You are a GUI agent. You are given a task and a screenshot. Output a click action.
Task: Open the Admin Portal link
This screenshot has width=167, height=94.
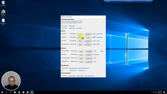pyautogui.click(x=72, y=28)
